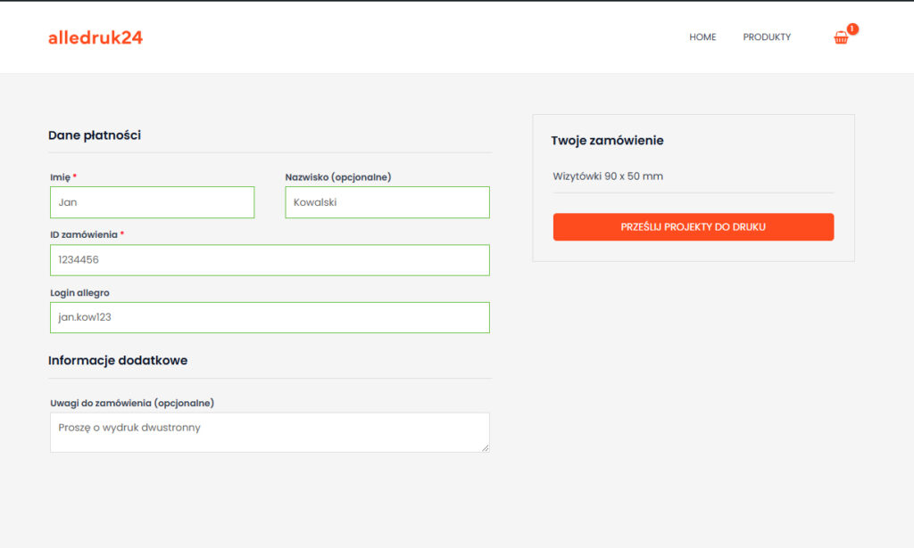Open the PRODUKTY menu item
The width and height of the screenshot is (914, 548).
point(767,37)
